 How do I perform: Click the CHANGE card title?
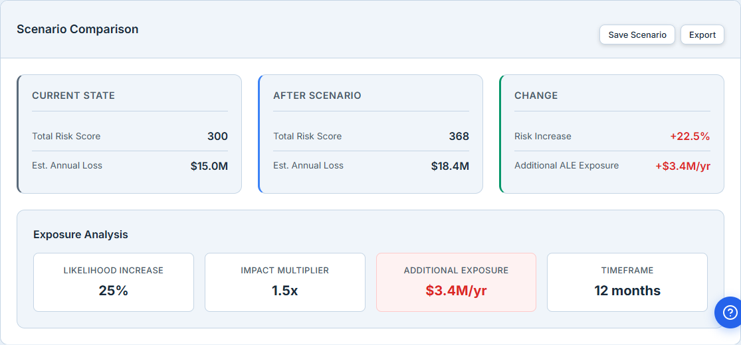[x=536, y=96]
